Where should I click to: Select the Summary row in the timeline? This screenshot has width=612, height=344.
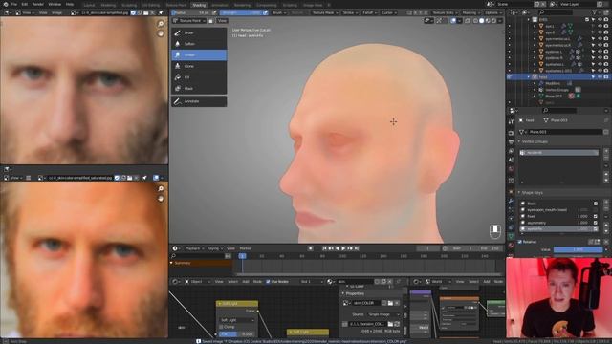(201, 264)
